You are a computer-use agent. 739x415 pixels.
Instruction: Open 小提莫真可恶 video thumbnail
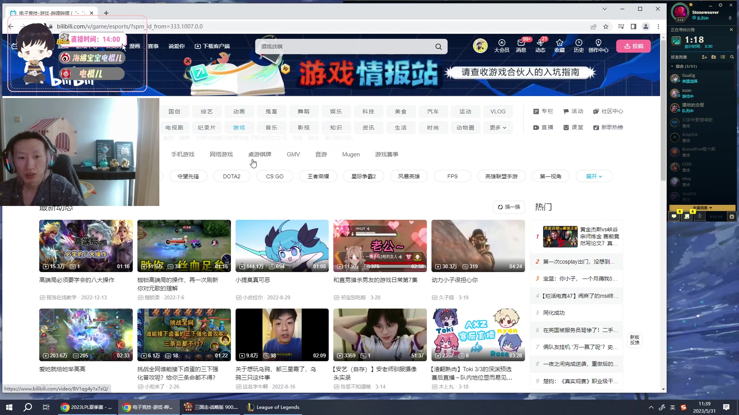(x=282, y=246)
